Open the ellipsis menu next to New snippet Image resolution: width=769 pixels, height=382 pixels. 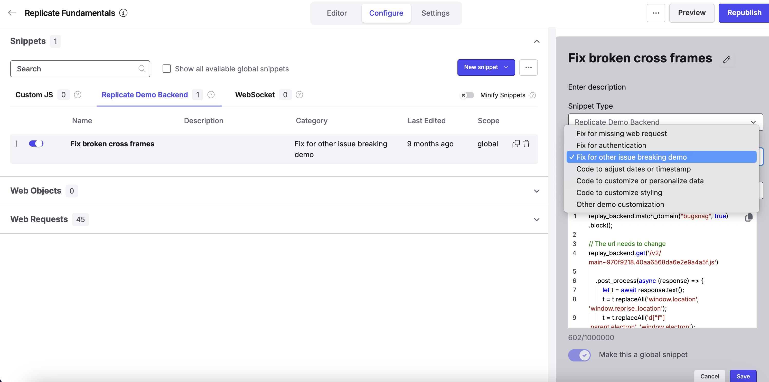coord(528,68)
